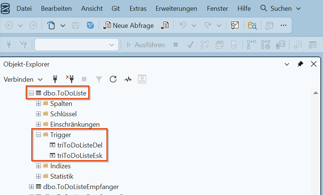Open back navigation history dropdown
This screenshot has width=323, height=195.
coord(20,26)
